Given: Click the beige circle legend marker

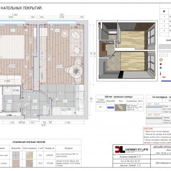Looking at the screenshot, I should coord(161,59).
